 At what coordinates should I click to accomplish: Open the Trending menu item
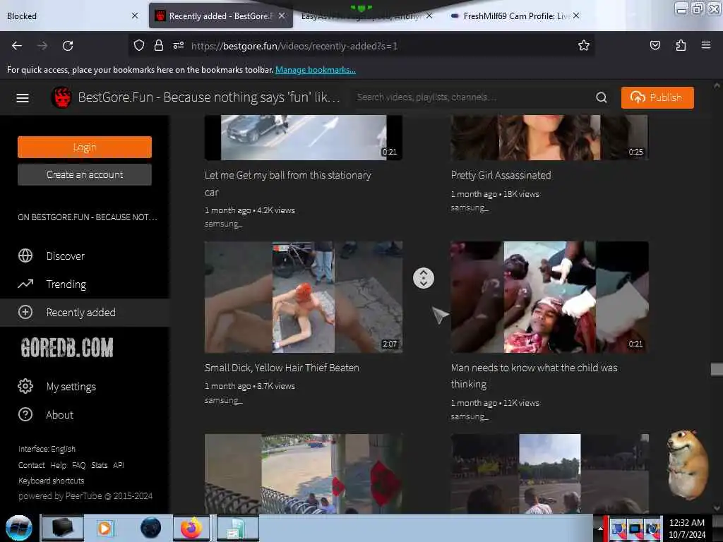(85, 284)
